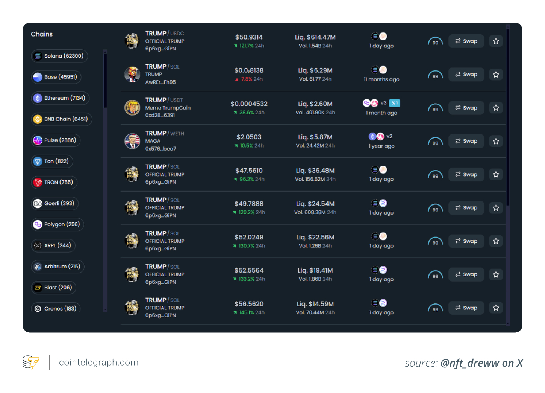Click the pairs list bottom scroll arrow
Screen dimensions: 545x393
click(507, 323)
